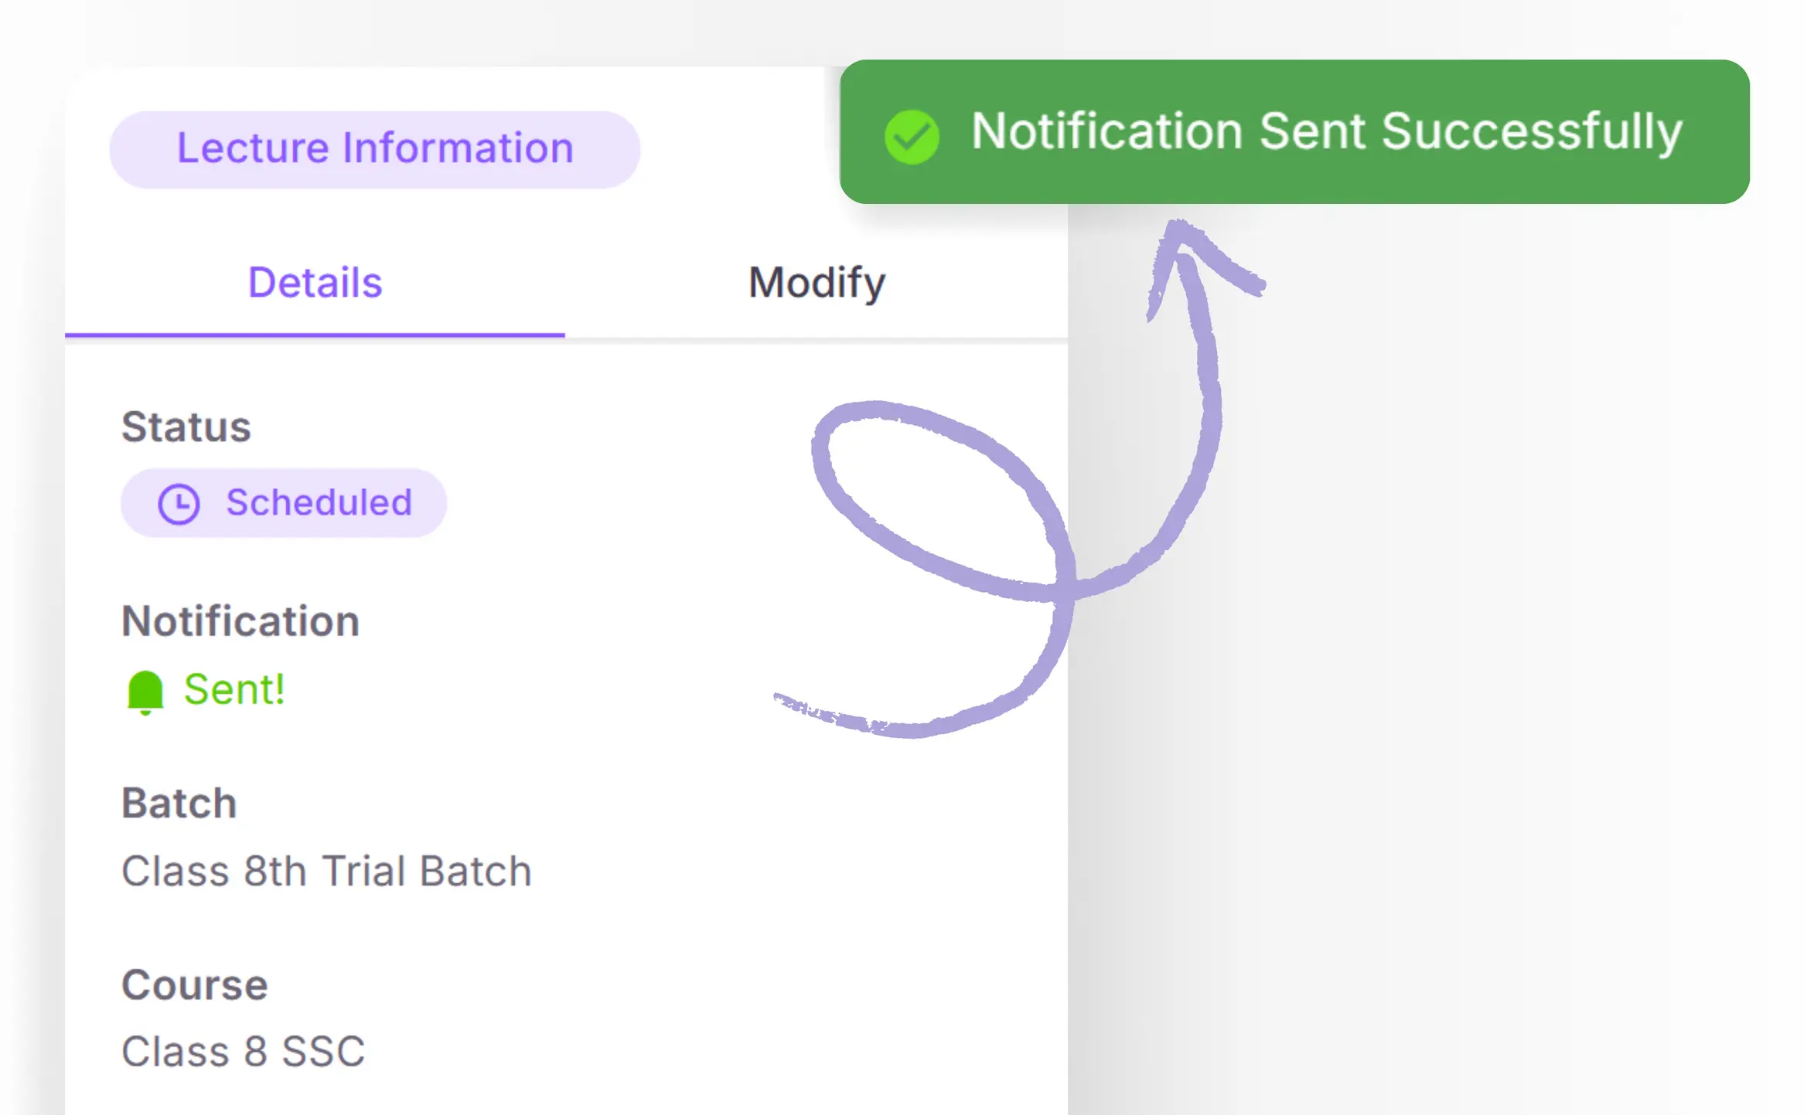The height and width of the screenshot is (1115, 1807).
Task: Click the green bell notification icon
Action: pyautogui.click(x=145, y=690)
